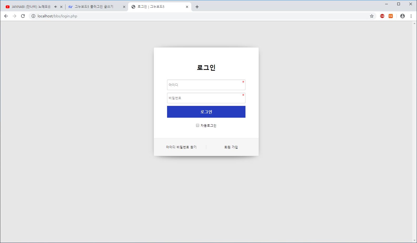Mute the JANNABI tab audio icon
Screen dimensions: 417x243
pos(56,7)
